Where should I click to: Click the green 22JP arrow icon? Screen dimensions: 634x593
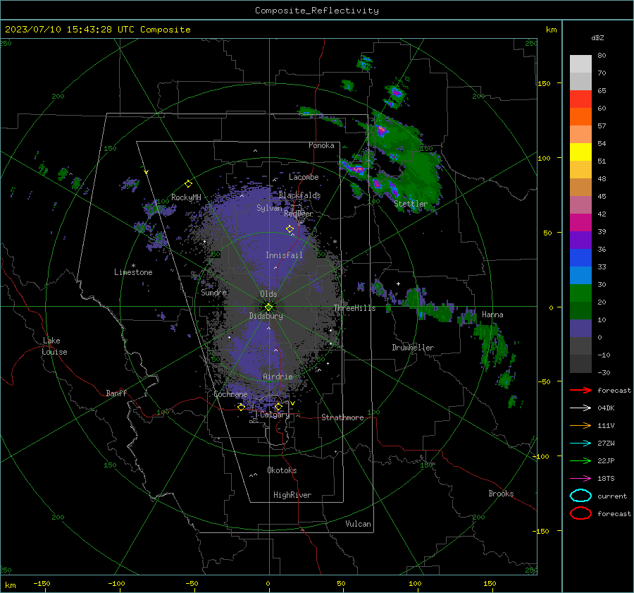click(580, 460)
